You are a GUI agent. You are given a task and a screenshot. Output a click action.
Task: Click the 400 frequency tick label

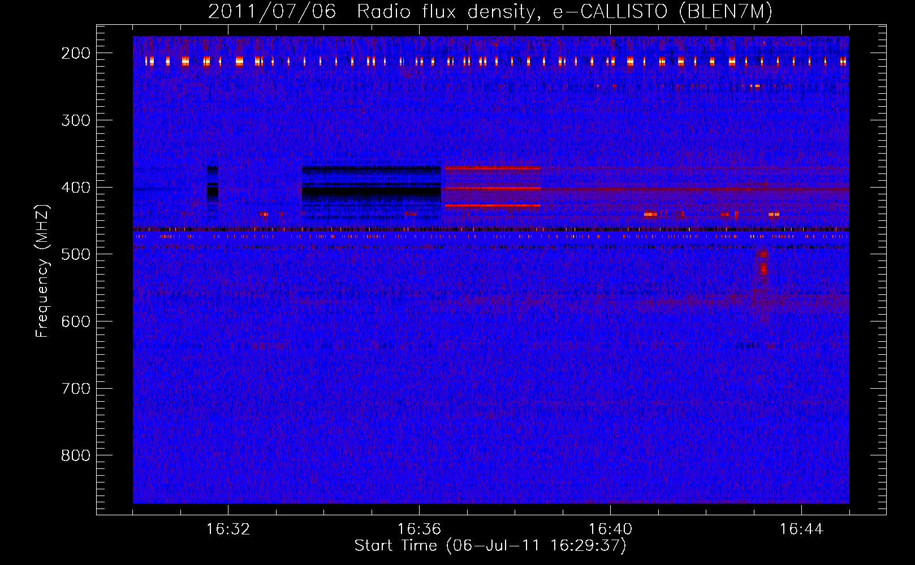click(76, 188)
